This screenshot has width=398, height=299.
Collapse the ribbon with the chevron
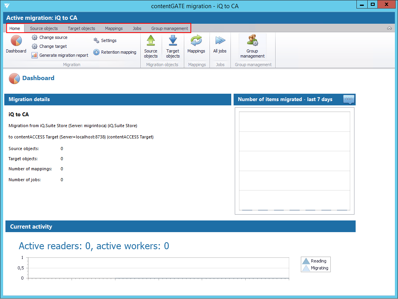click(x=389, y=28)
